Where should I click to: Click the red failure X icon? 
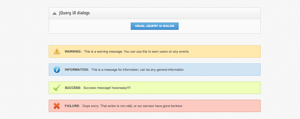tap(57, 106)
